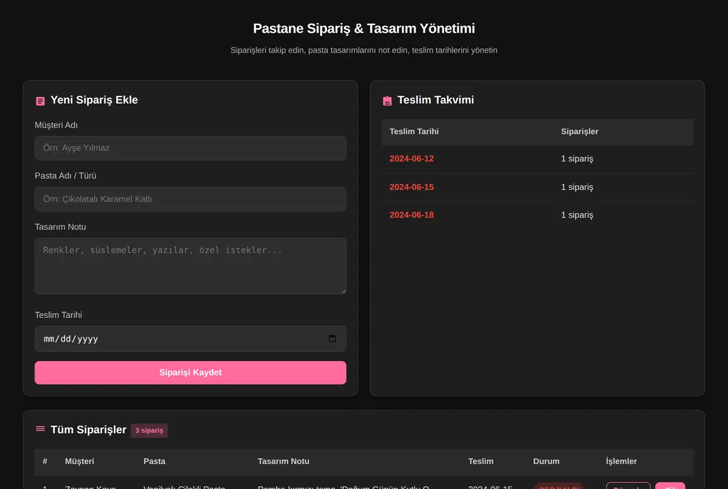Image resolution: width=728 pixels, height=489 pixels.
Task: Click the note icon beside Yeni Sipariş Ekle
Action: tap(41, 101)
